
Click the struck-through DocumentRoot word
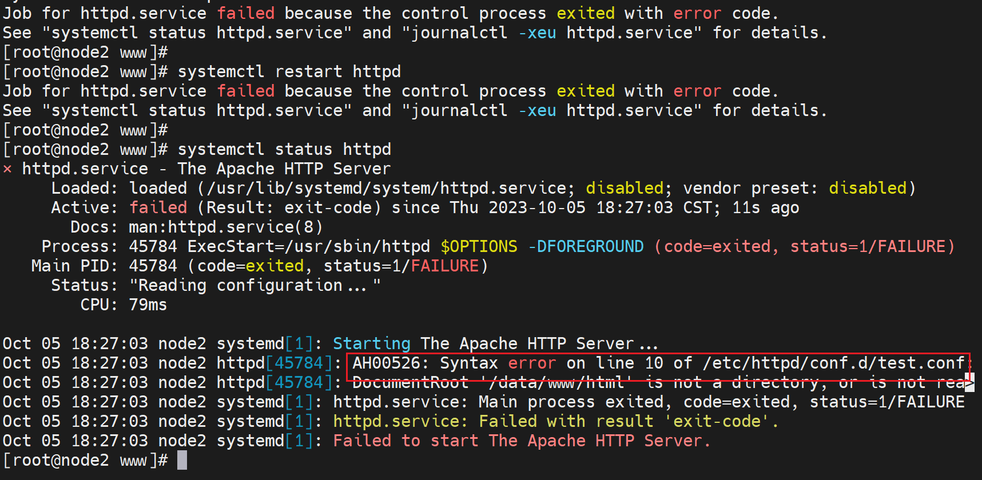click(x=410, y=382)
